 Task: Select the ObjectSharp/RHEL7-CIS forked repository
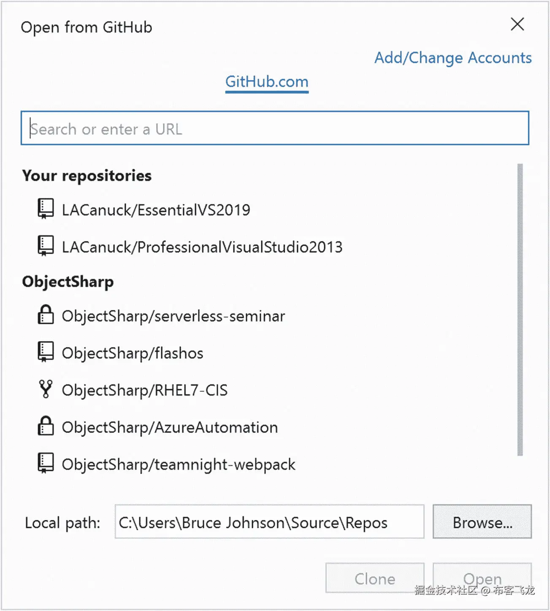point(144,391)
